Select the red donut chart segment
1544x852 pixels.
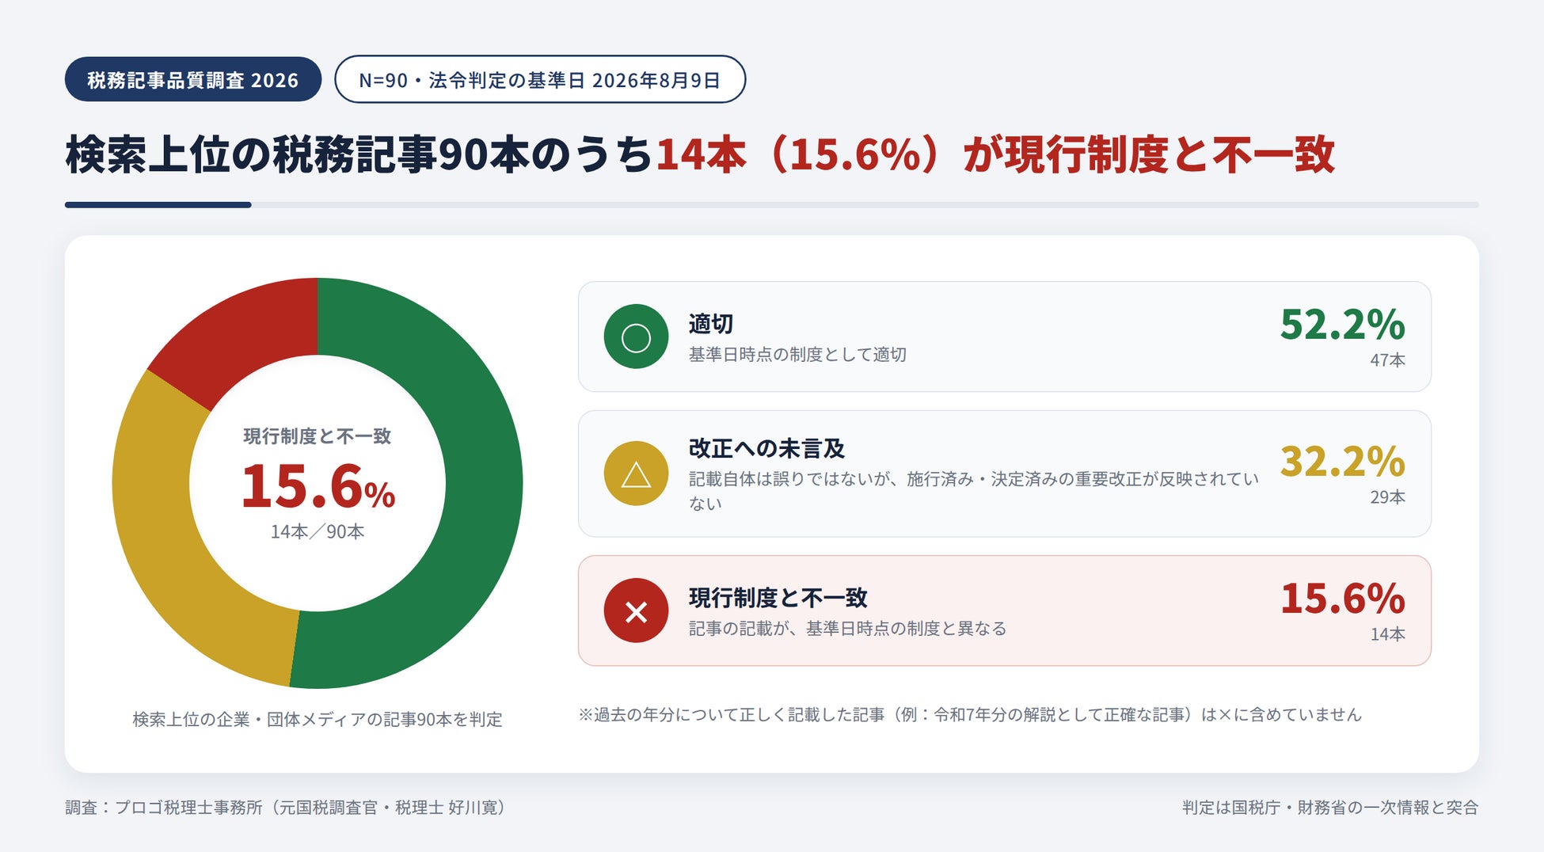[x=238, y=333]
